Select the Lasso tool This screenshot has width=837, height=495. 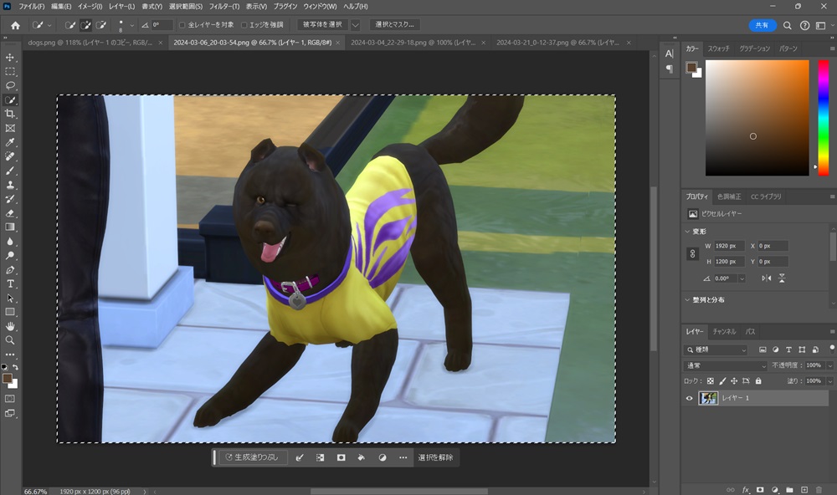10,85
